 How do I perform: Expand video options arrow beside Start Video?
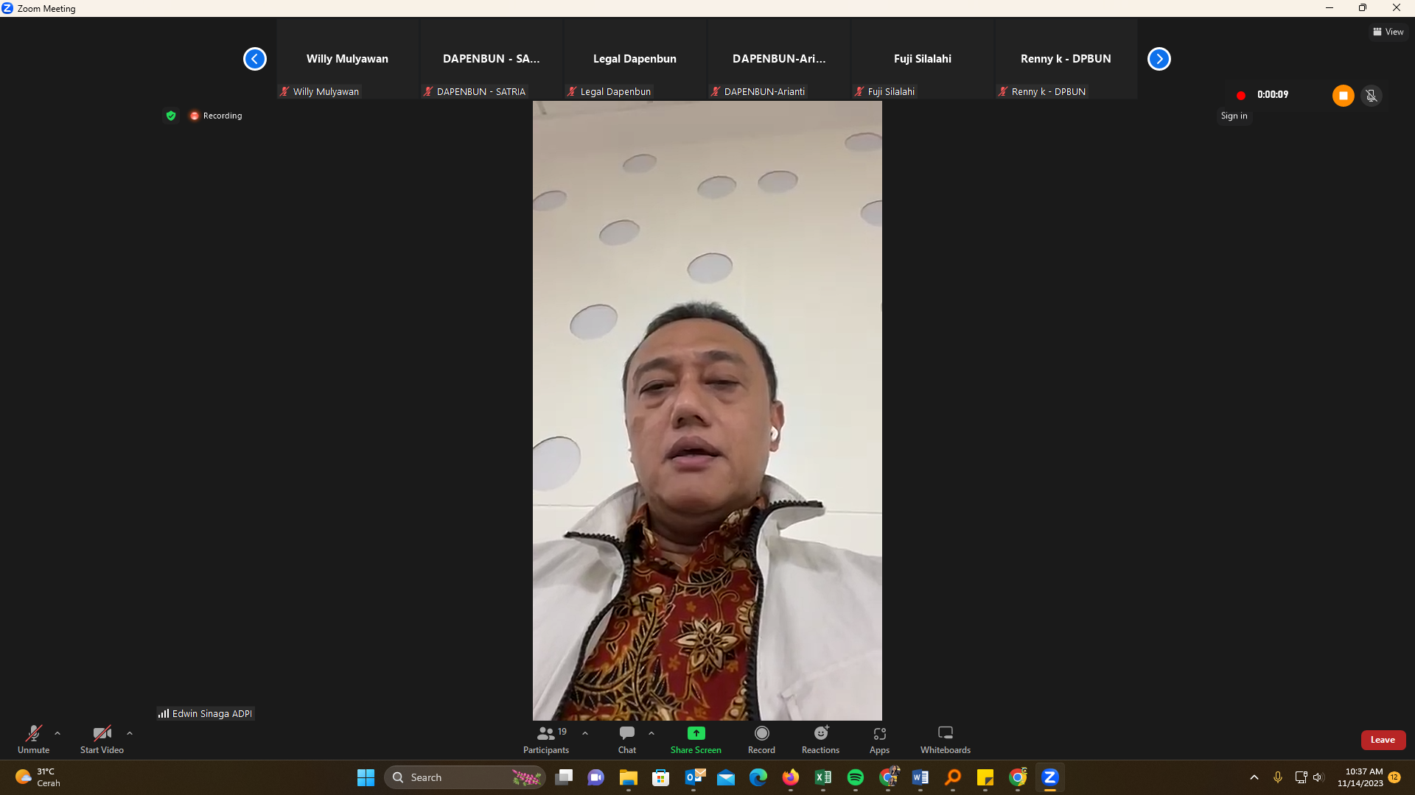(130, 733)
